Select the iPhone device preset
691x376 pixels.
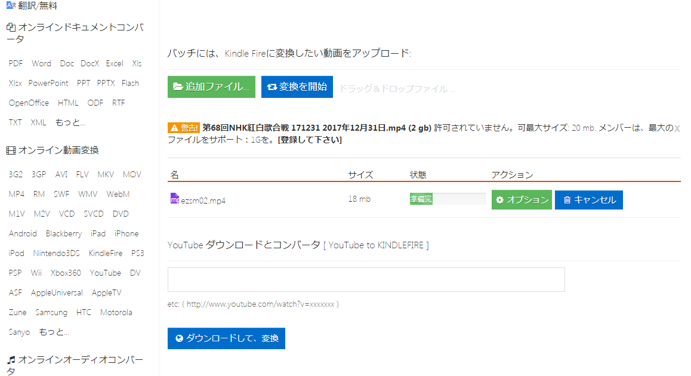pyautogui.click(x=127, y=233)
